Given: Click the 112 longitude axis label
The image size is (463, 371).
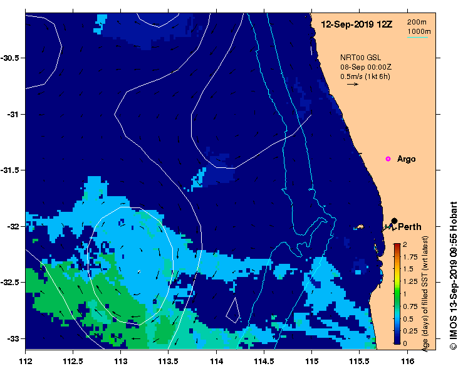Looking at the screenshot, I should pyautogui.click(x=26, y=361).
